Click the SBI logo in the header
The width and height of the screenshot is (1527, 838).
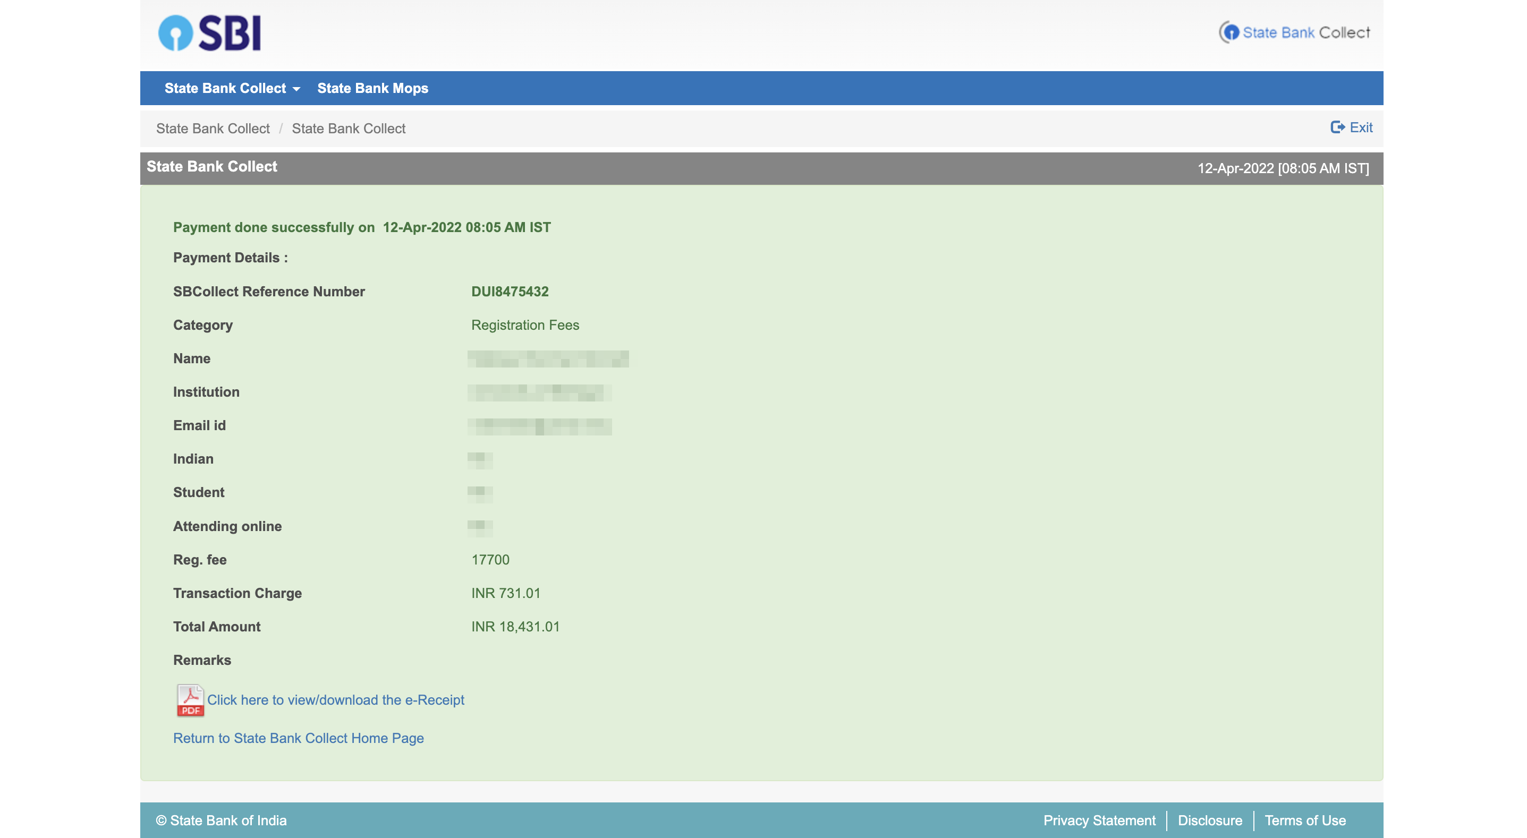(209, 33)
